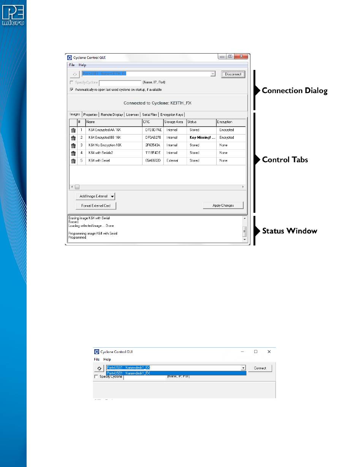
Task: Switch to the Encryption Keys tab
Action: click(x=172, y=114)
